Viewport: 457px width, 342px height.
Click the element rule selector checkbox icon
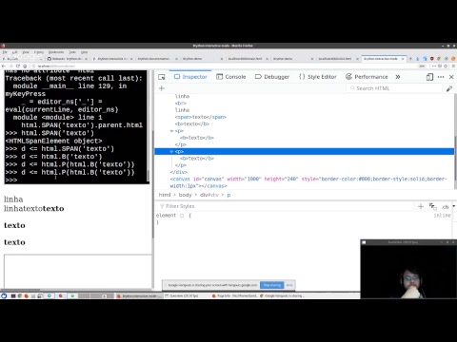182,216
